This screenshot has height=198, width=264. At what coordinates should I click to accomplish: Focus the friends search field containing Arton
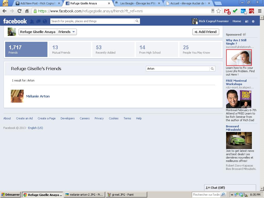pos(178,69)
